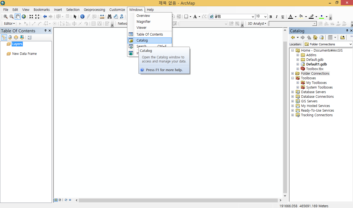The height and width of the screenshot is (208, 353).
Task: Select Magnifier from the Windows menu
Action: point(143,21)
